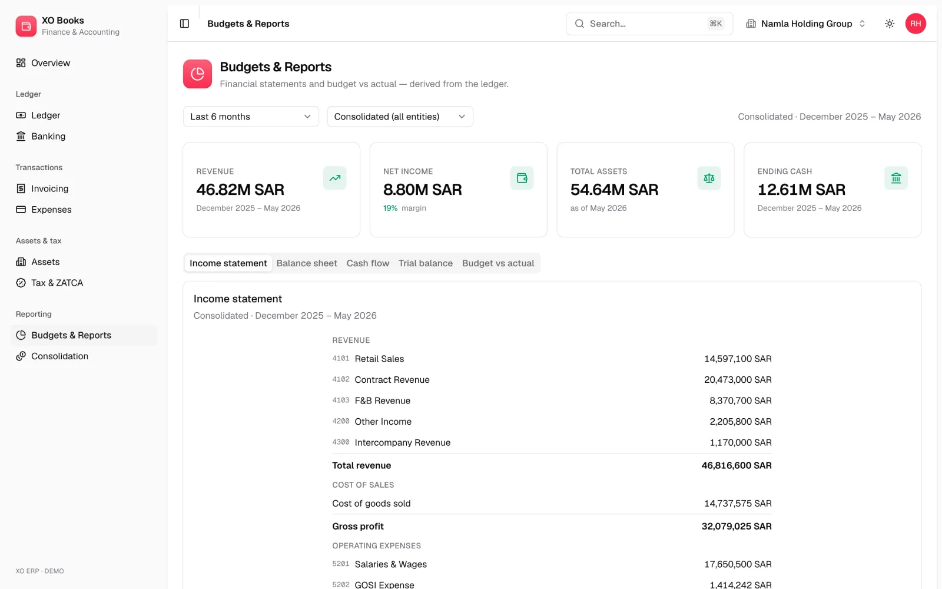Select the Income statement tab
Screen dimensions: 942x589
pyautogui.click(x=228, y=263)
